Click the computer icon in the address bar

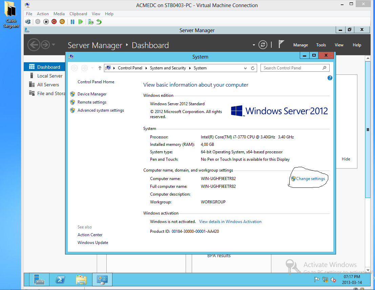pyautogui.click(x=108, y=68)
